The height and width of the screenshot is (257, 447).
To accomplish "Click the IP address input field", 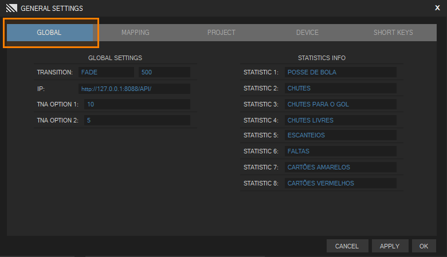I will coord(134,89).
